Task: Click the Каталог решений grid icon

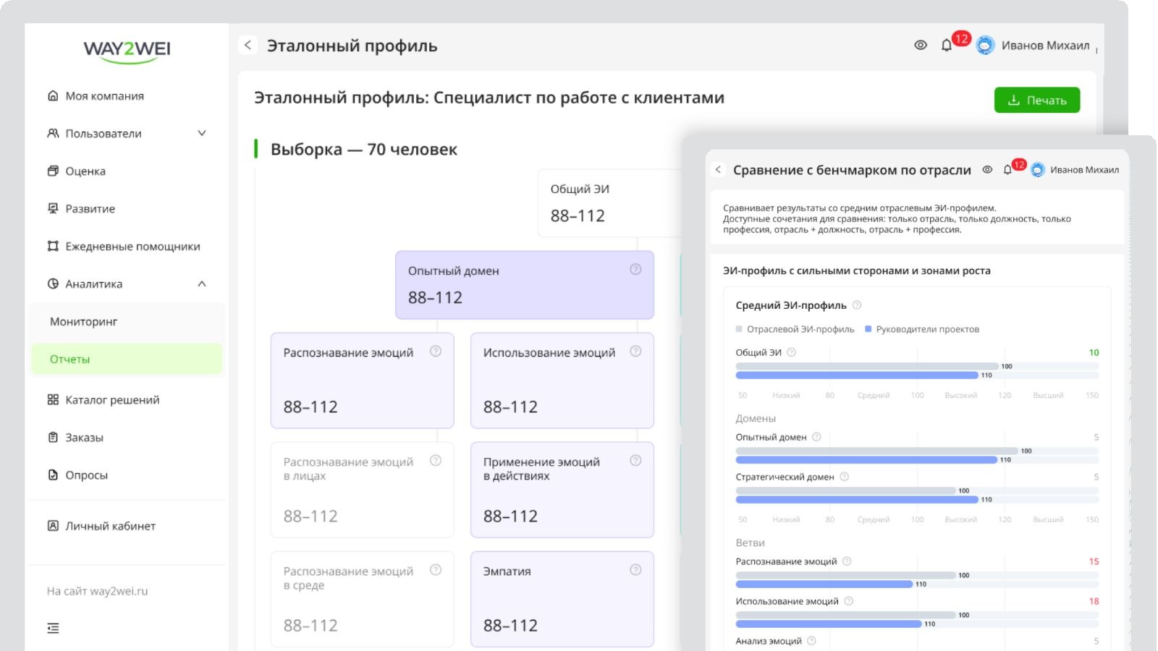Action: click(53, 399)
